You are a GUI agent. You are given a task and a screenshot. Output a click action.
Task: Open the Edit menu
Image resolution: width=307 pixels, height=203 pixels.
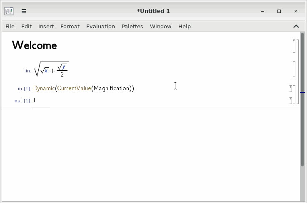[x=26, y=26]
